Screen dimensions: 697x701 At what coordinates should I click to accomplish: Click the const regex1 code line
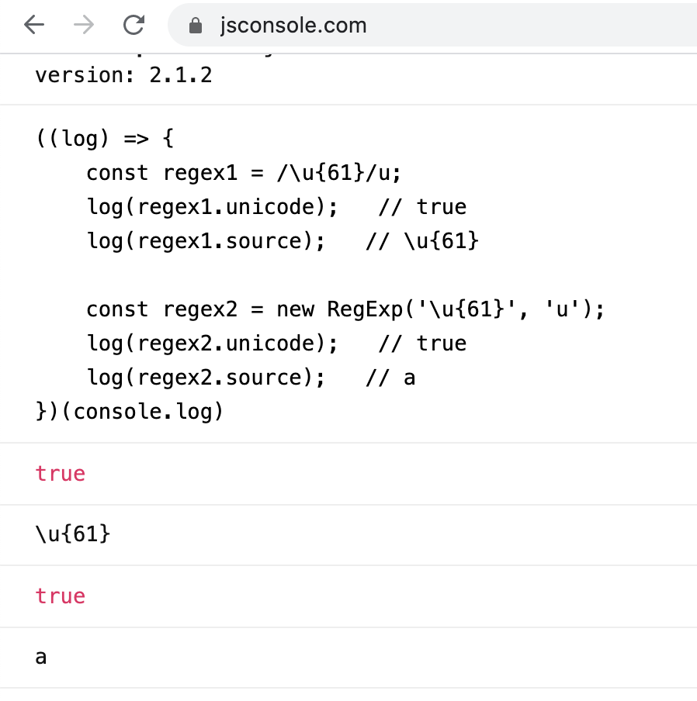click(x=244, y=173)
